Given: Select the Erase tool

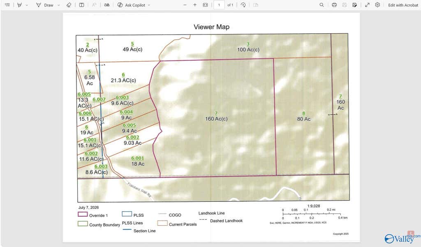Looking at the screenshot, I should (x=69, y=5).
